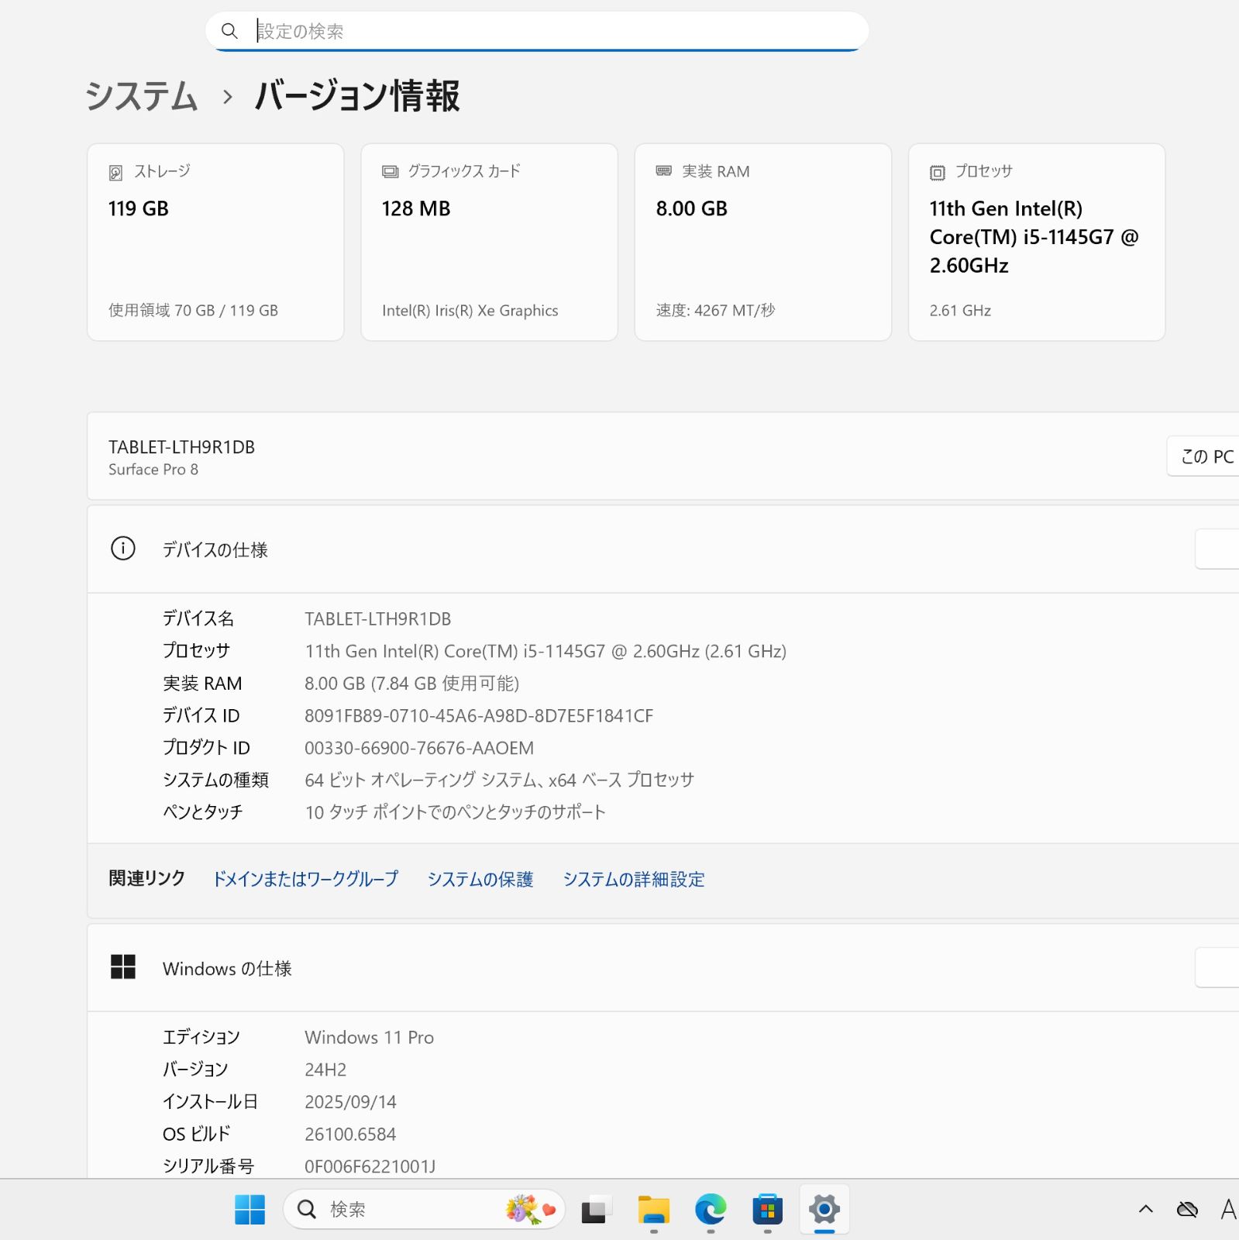Open Microsoft Edge from the taskbar
Image resolution: width=1239 pixels, height=1240 pixels.
[x=710, y=1209]
